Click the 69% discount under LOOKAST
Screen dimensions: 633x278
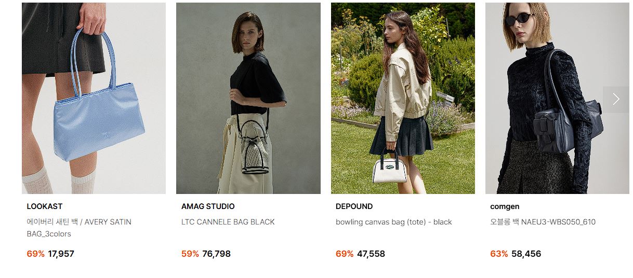point(35,254)
